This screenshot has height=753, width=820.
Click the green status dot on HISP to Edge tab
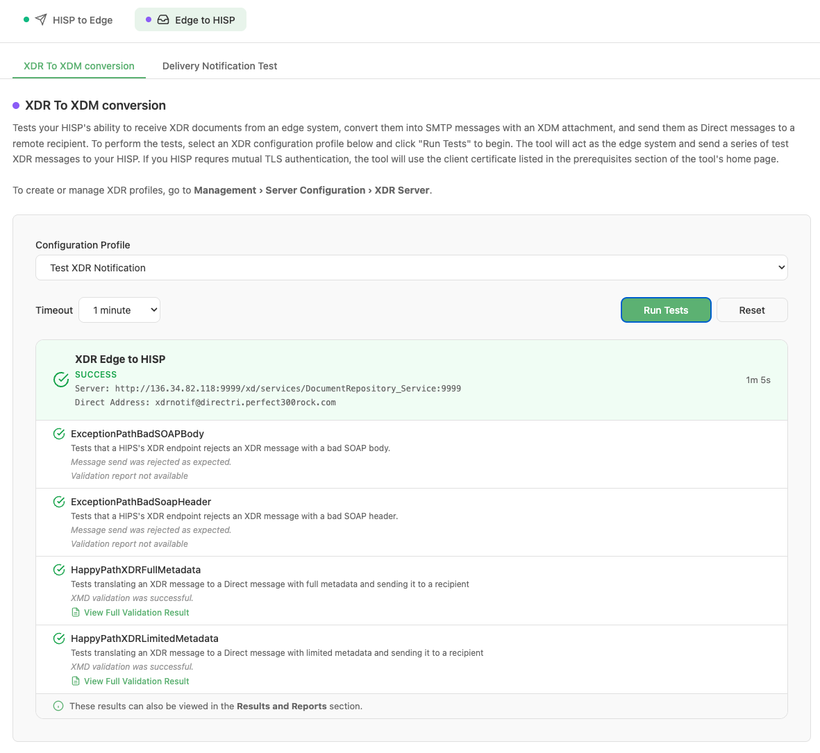[x=26, y=20]
